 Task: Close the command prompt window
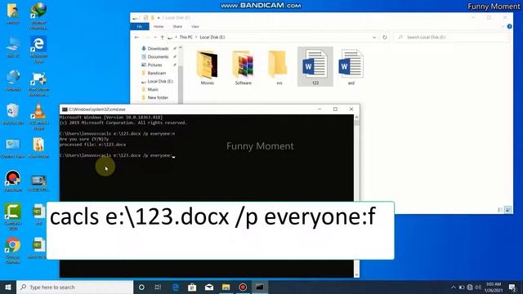tap(351, 109)
